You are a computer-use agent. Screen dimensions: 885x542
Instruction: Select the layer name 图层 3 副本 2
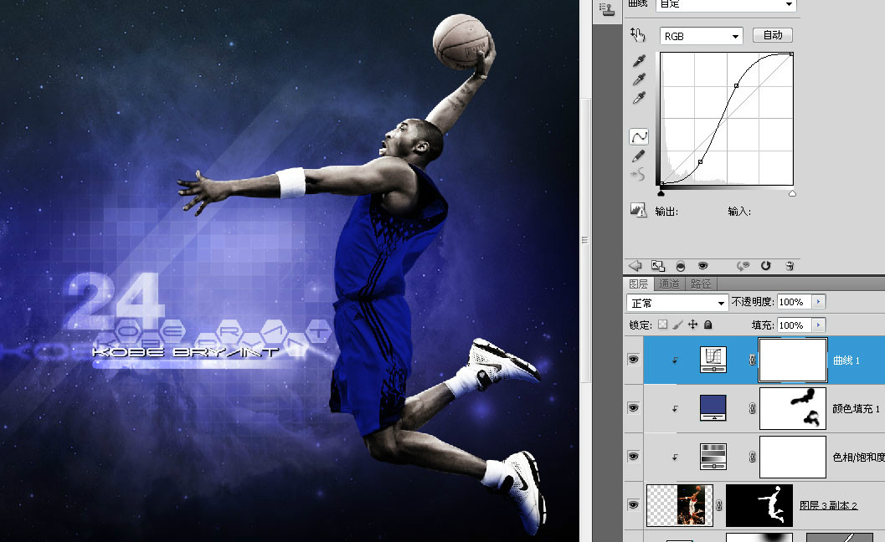829,505
